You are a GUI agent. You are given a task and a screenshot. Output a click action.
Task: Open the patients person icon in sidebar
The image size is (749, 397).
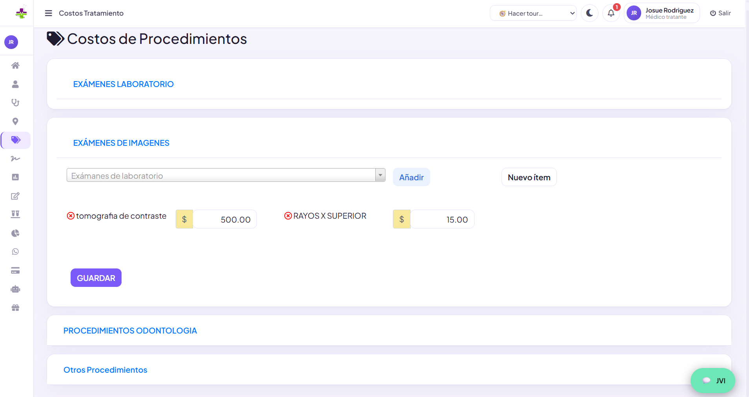pos(15,84)
